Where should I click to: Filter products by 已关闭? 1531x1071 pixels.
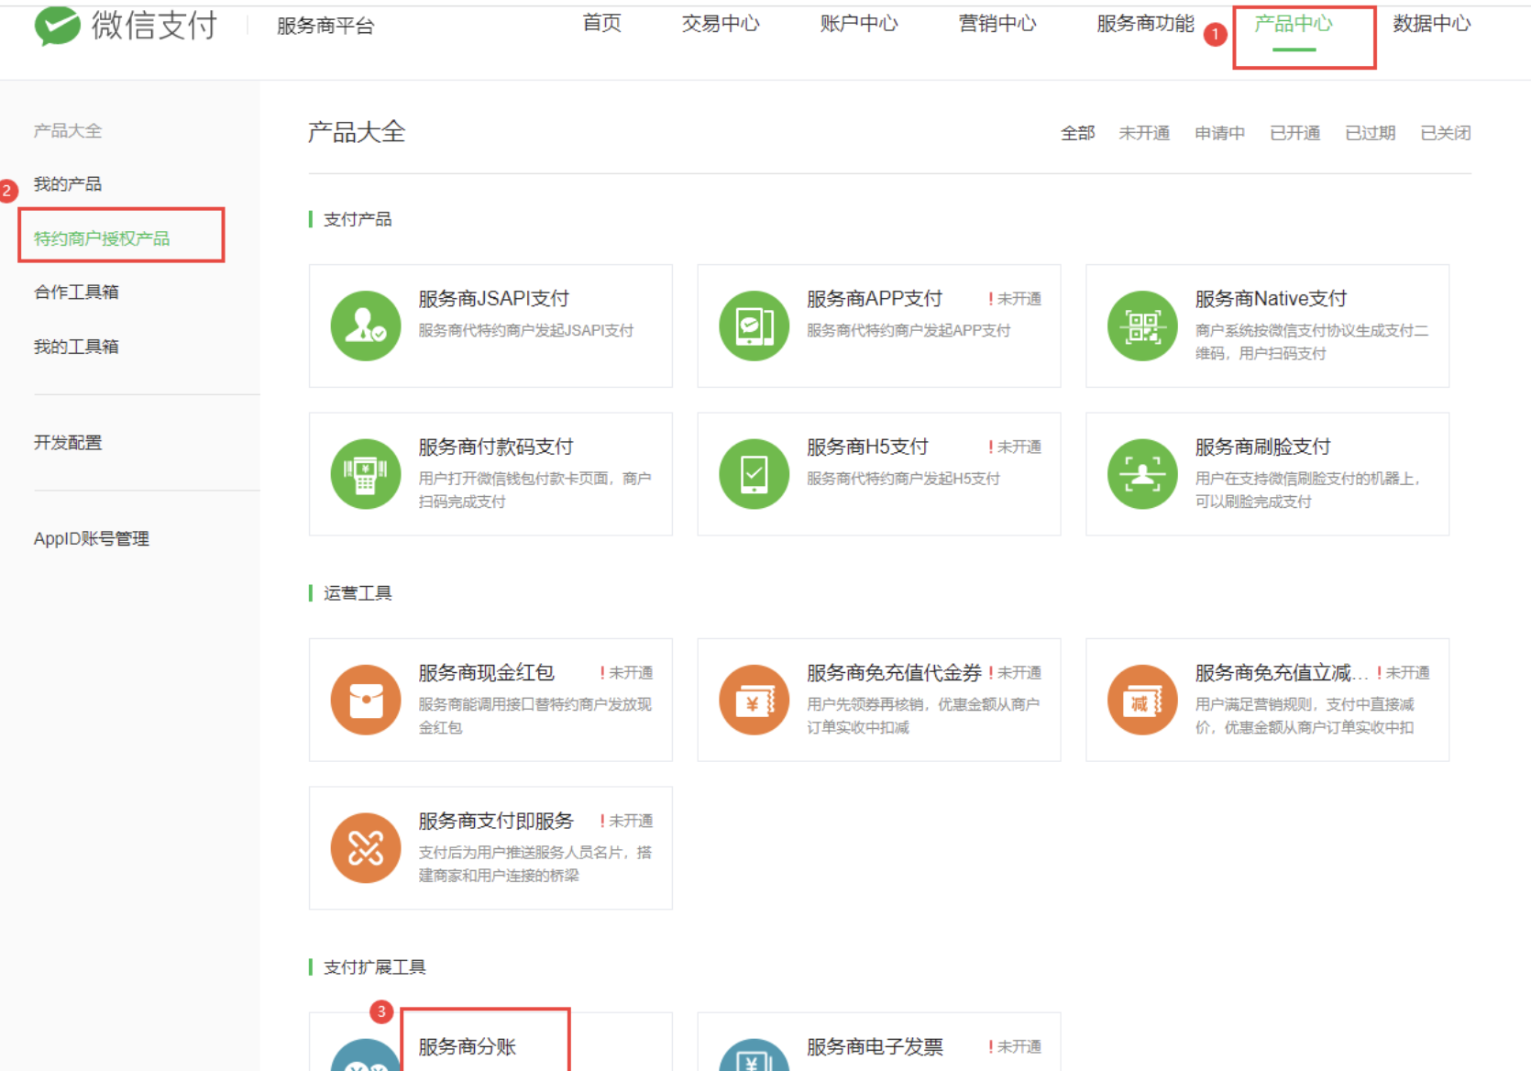click(x=1446, y=133)
